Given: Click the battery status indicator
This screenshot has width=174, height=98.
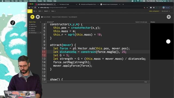Looking at the screenshot, I should pyautogui.click(x=142, y=1).
